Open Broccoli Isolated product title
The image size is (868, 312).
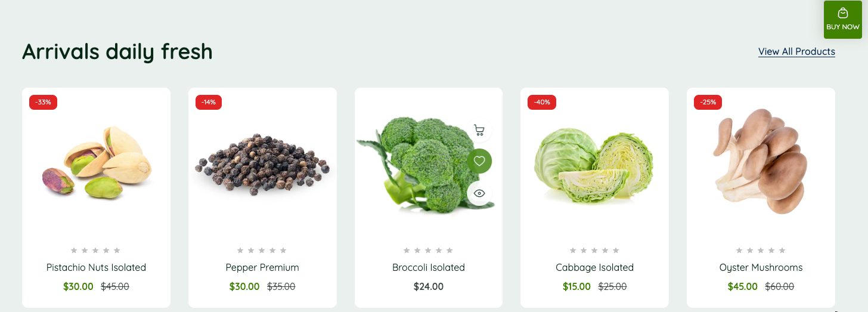[x=429, y=267]
